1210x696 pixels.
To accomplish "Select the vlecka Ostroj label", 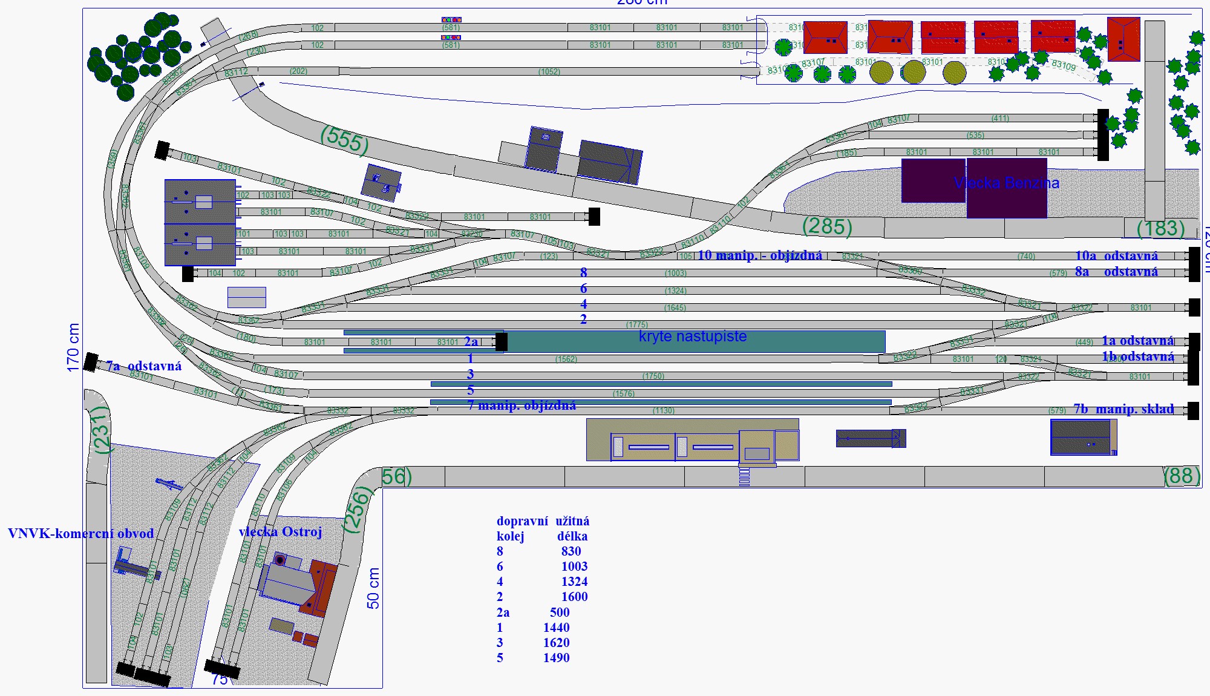I will pos(280,532).
